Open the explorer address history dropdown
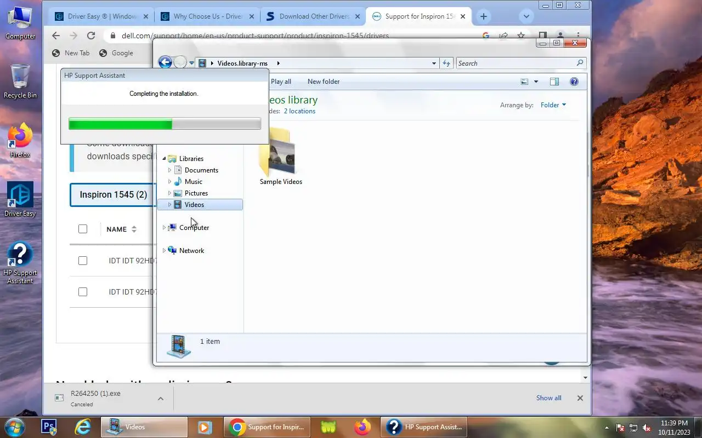The height and width of the screenshot is (438, 702). pyautogui.click(x=434, y=63)
